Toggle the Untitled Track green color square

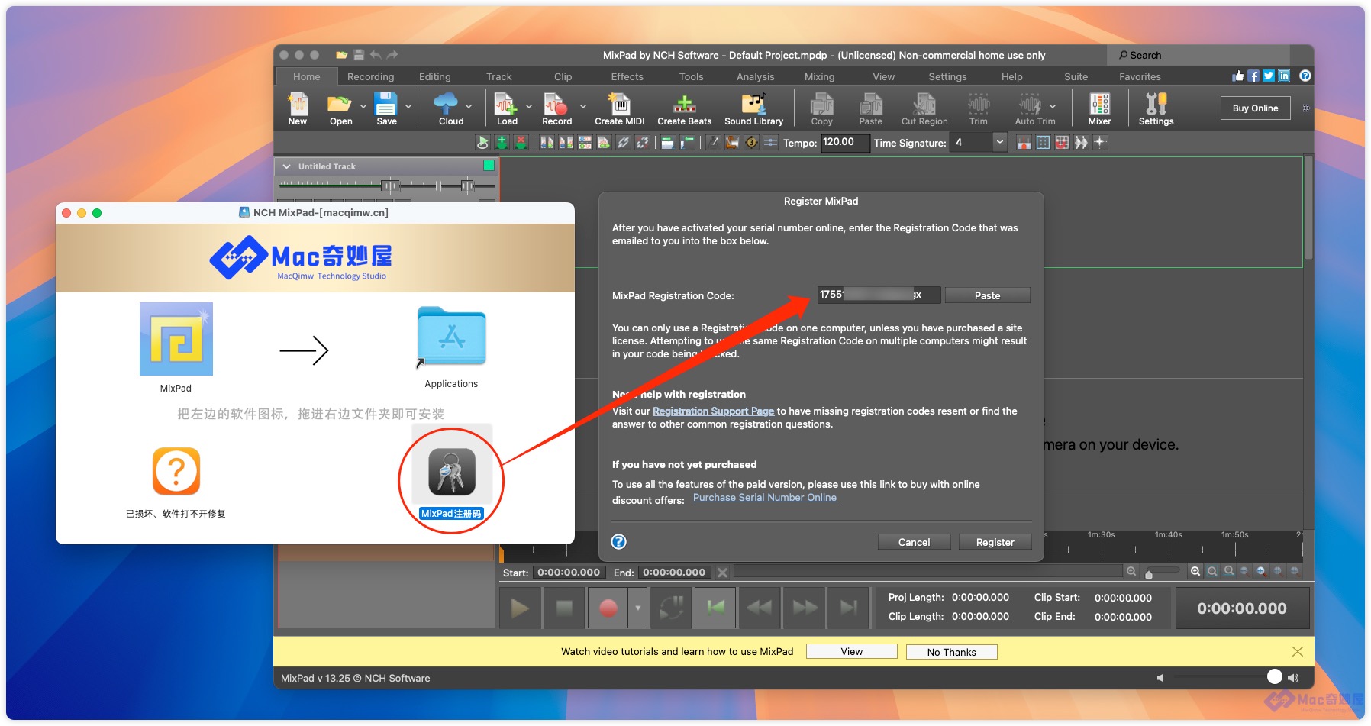(x=489, y=166)
